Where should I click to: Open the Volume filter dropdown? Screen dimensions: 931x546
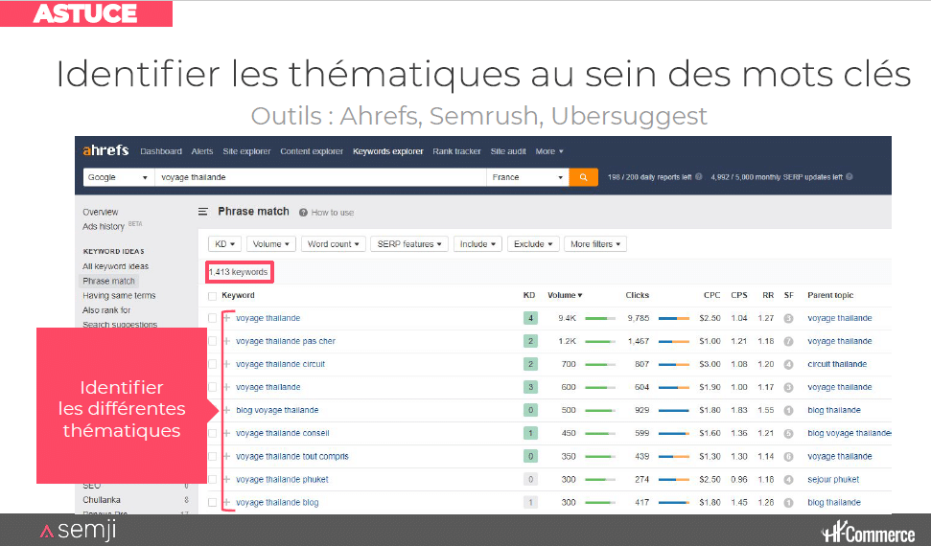[x=270, y=244]
